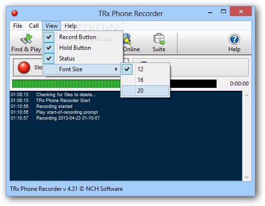Viewport: 265px width, 206px height.
Task: Toggle Status option in View menu
Action: [83, 59]
